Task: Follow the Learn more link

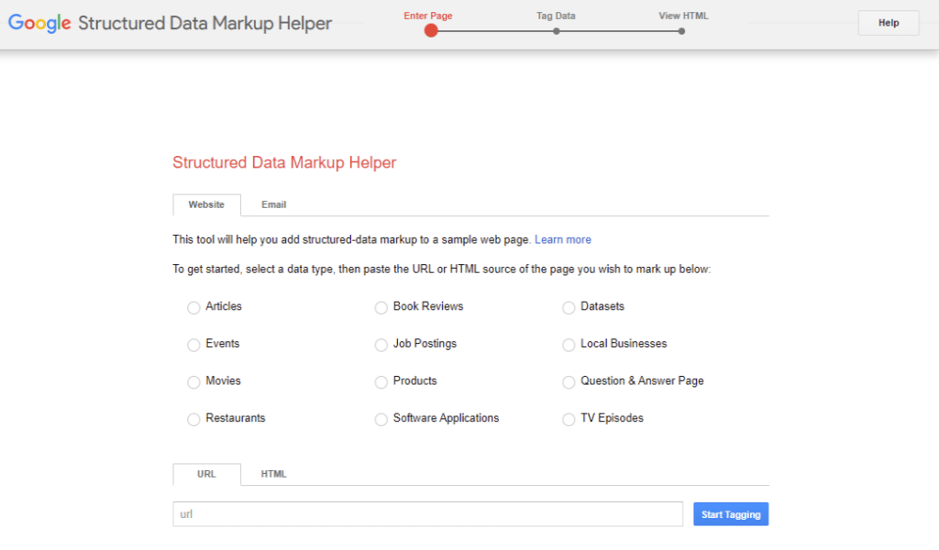Action: 562,239
